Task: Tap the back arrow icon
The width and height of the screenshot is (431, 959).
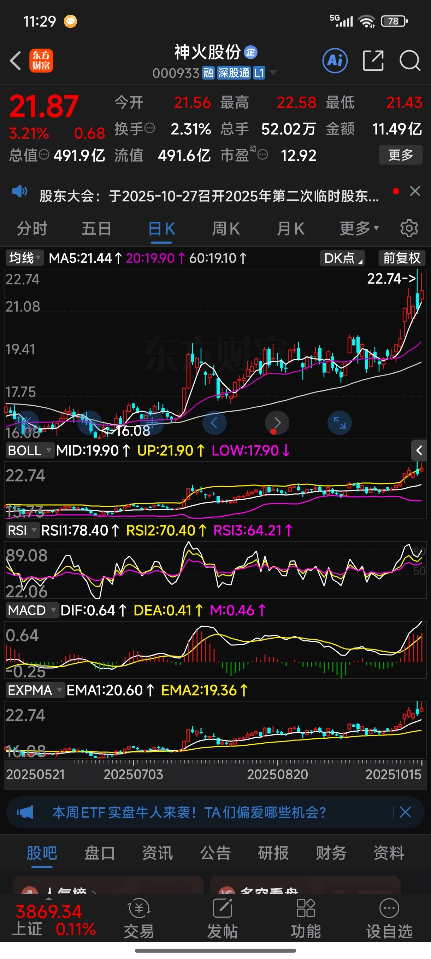Action: click(x=15, y=60)
